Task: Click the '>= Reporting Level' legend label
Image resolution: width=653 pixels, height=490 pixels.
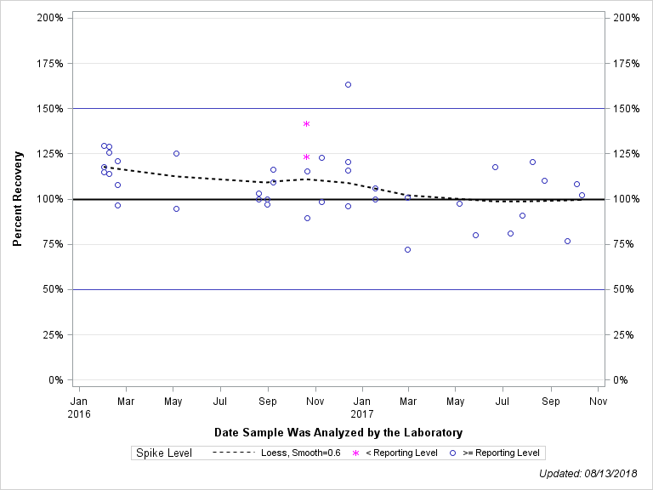Action: (501, 453)
